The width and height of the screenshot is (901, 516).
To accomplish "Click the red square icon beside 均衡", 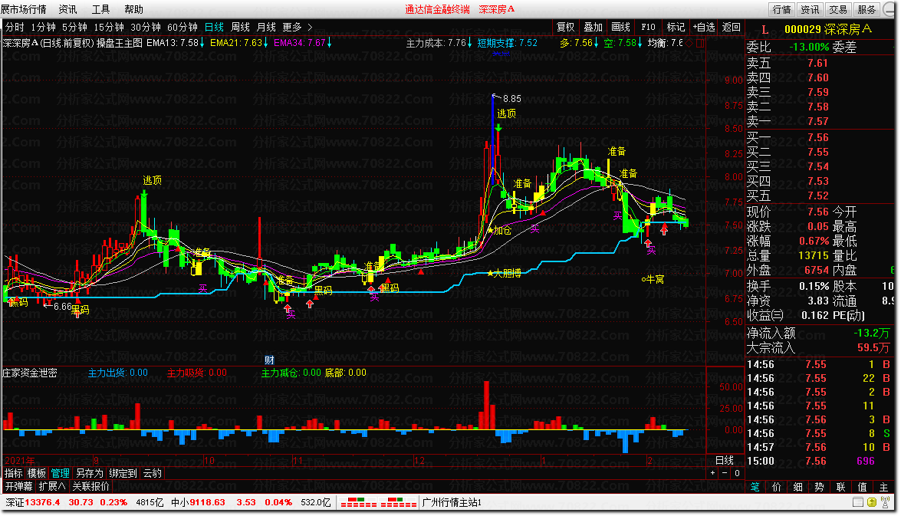I will click(699, 43).
